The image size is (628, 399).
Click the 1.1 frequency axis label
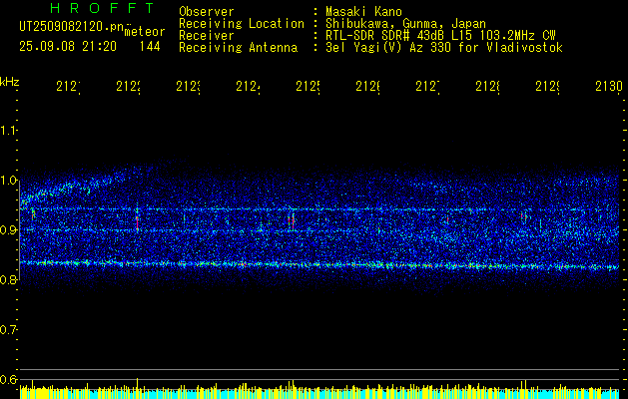9,130
